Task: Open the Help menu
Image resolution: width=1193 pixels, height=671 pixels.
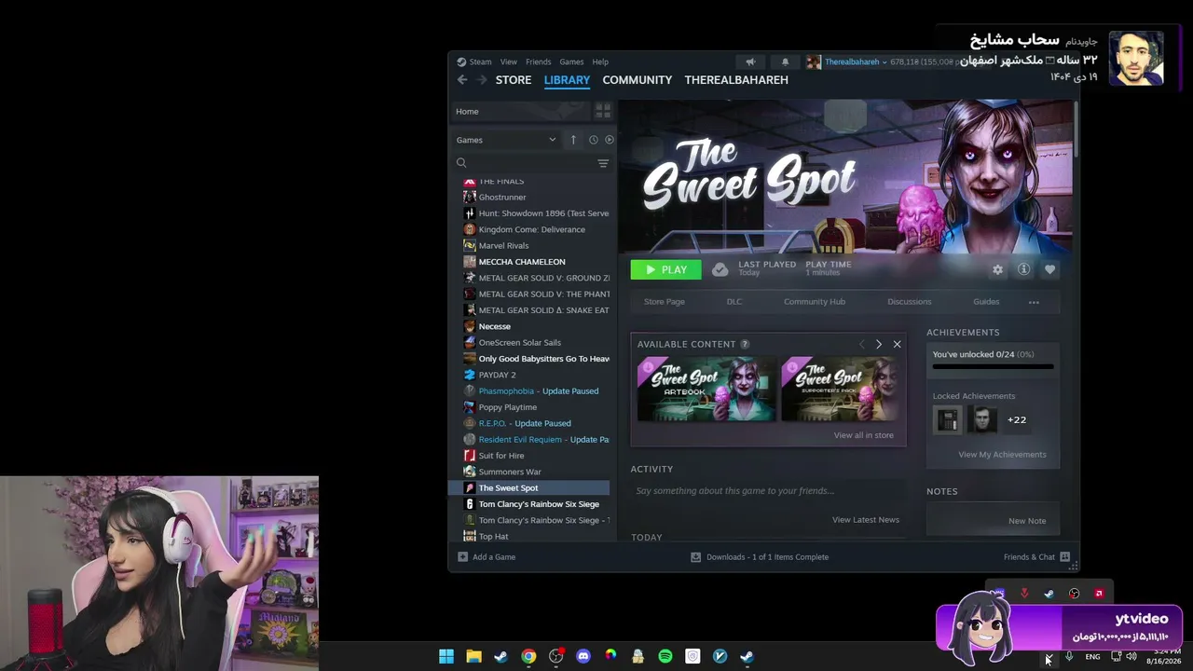Action: [x=600, y=62]
